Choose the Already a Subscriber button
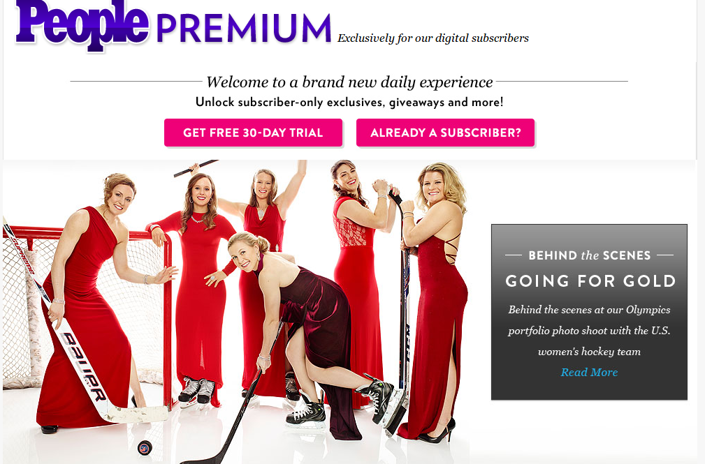Viewport: 705px width, 464px height. 446,133
